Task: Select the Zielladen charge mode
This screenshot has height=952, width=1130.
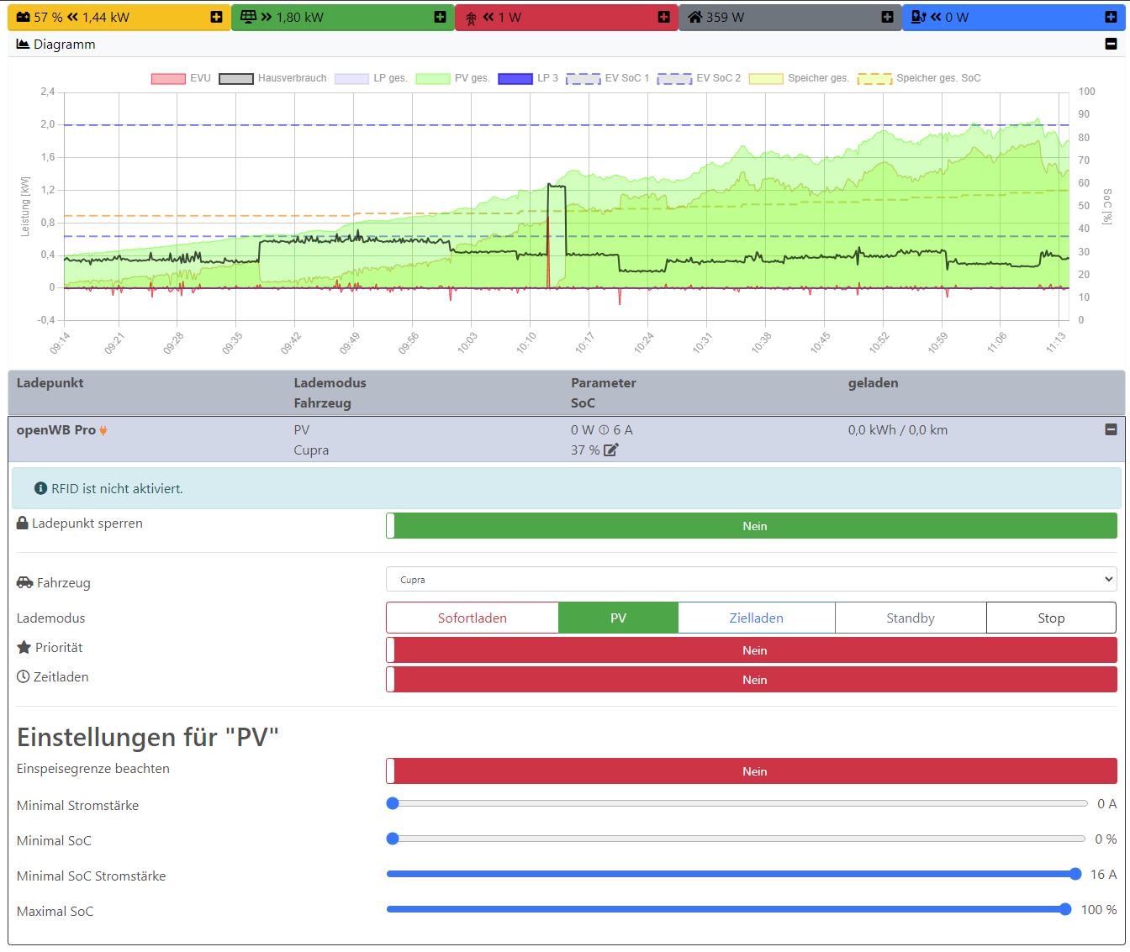Action: point(756,618)
